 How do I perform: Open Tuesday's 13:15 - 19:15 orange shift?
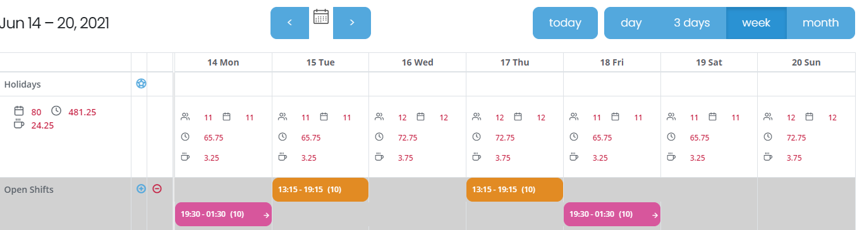[320, 190]
